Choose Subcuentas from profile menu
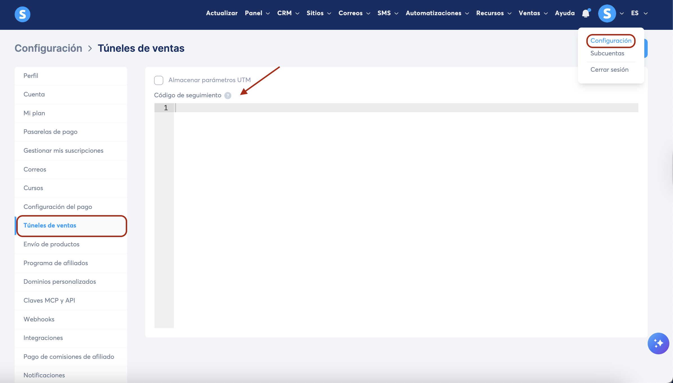 [x=607, y=53]
